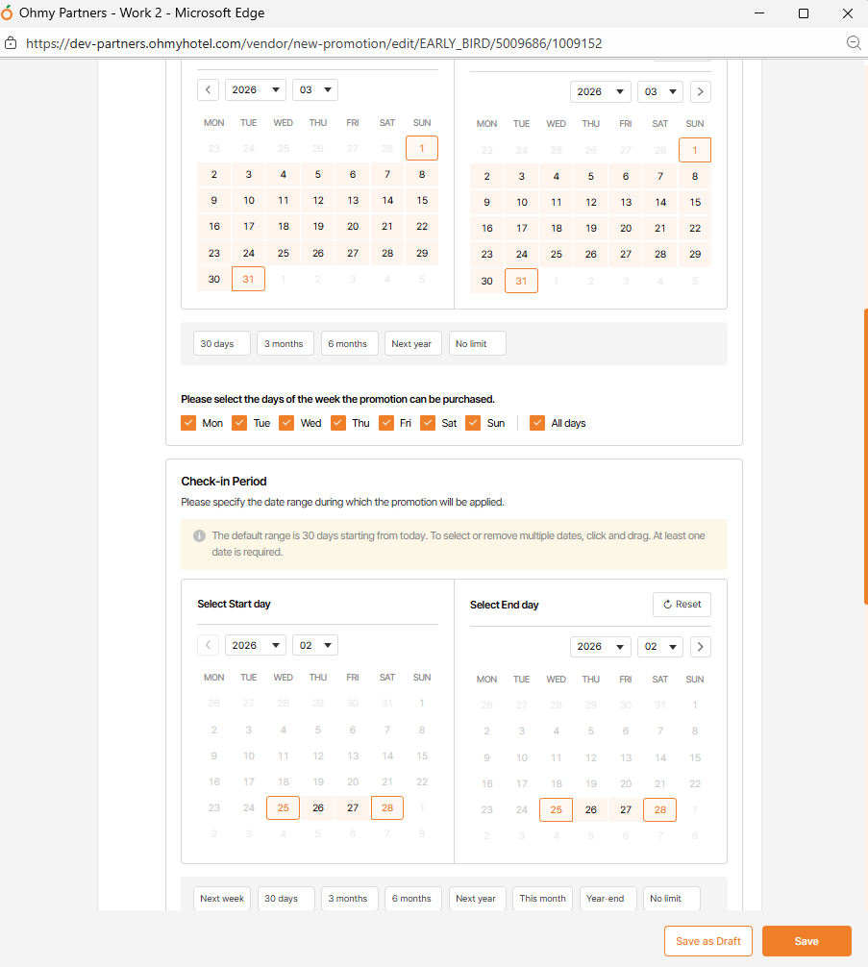Choose the This month check-in preset

pyautogui.click(x=542, y=899)
